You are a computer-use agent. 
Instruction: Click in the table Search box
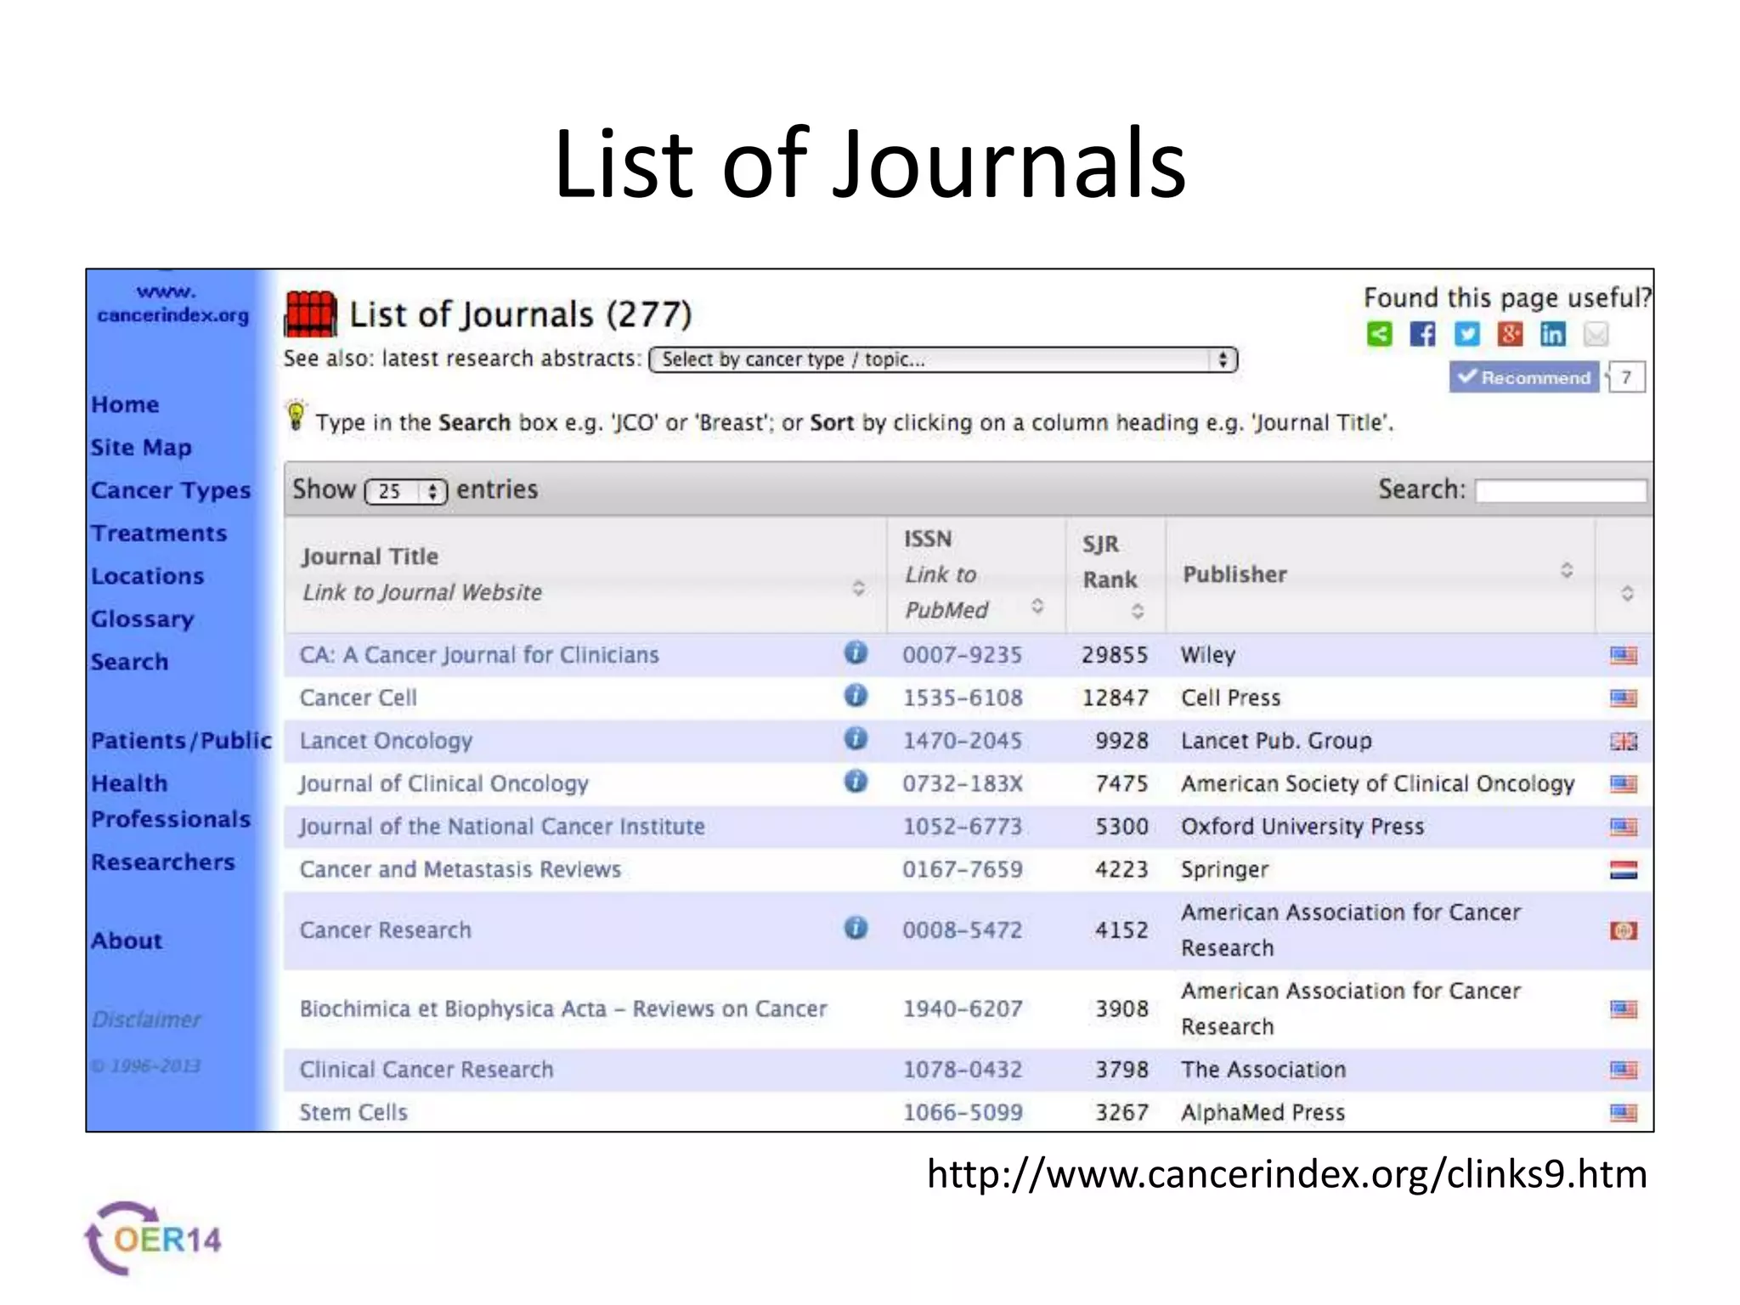click(1562, 491)
